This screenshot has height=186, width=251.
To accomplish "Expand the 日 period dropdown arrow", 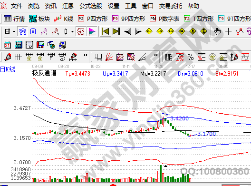I will [x=14, y=31].
